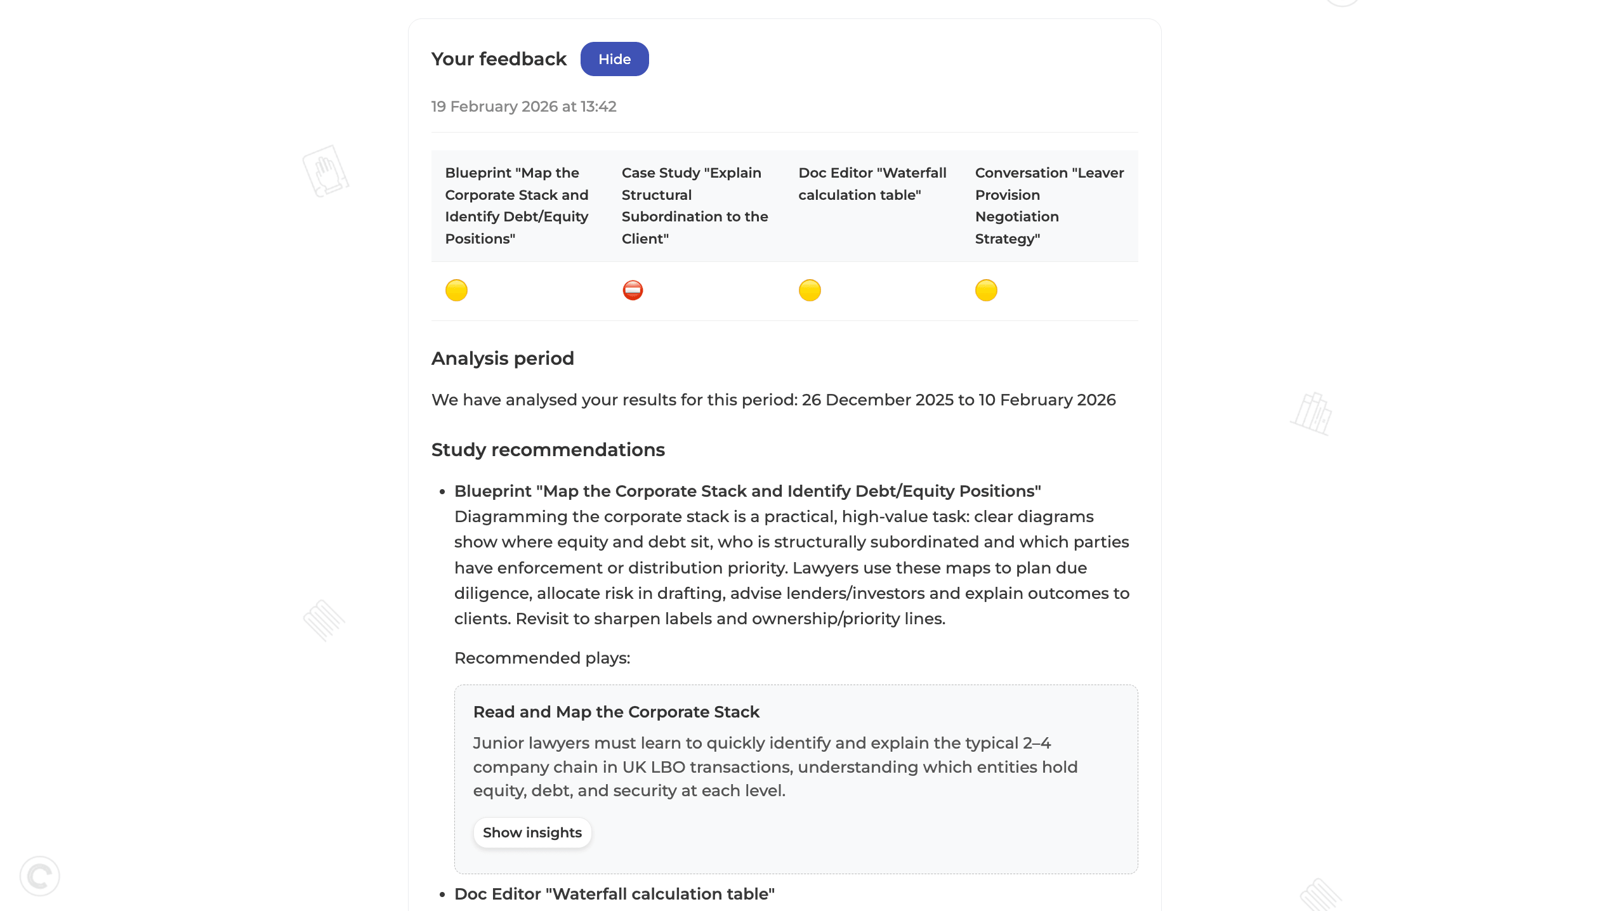Click the copyright C logo in bottom-left corner
The width and height of the screenshot is (1618, 911).
40,876
